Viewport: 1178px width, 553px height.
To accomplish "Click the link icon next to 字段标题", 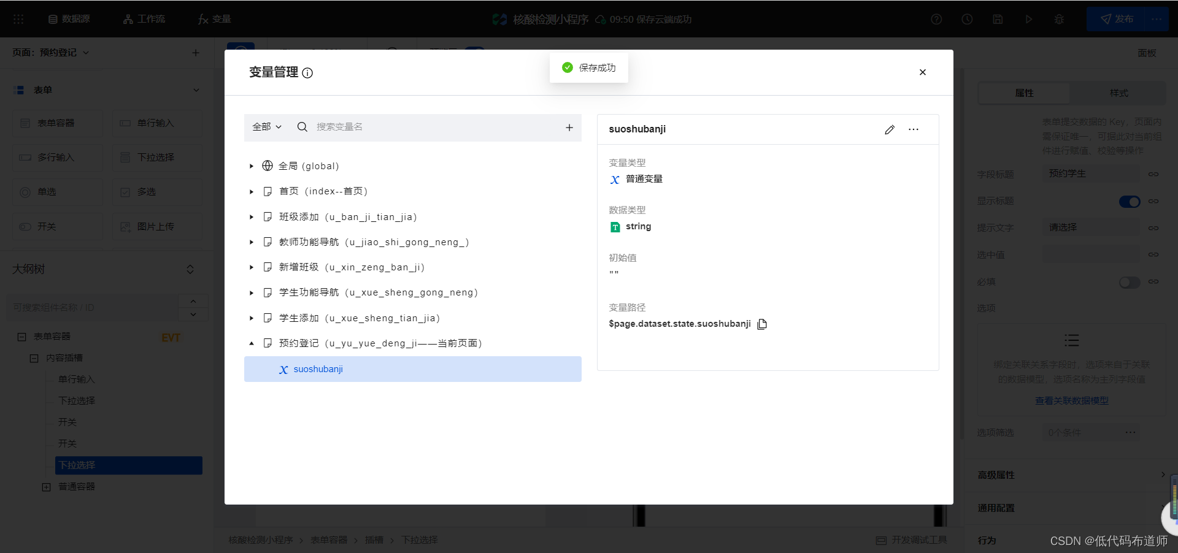I will coord(1153,174).
